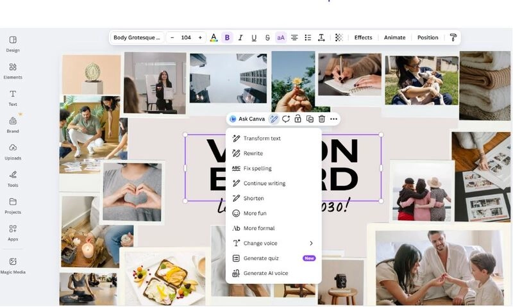Choose More fun
Image resolution: width=513 pixels, height=307 pixels.
(274, 213)
